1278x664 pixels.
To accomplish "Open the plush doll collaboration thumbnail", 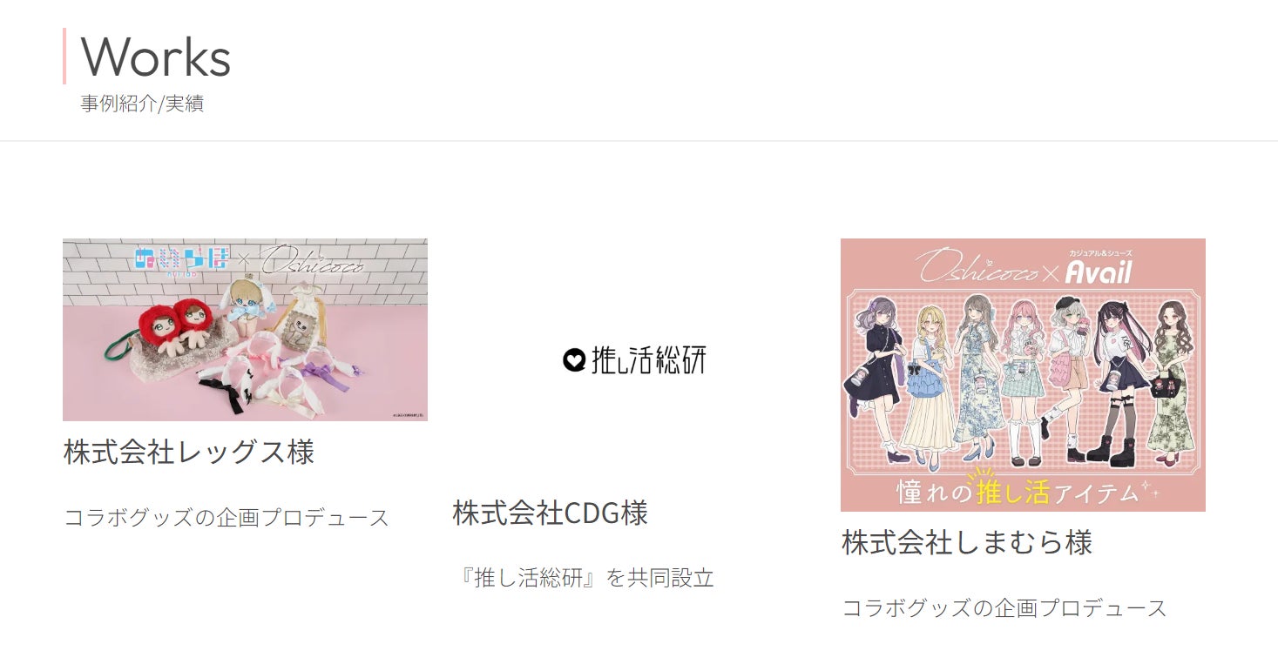I will [x=245, y=330].
